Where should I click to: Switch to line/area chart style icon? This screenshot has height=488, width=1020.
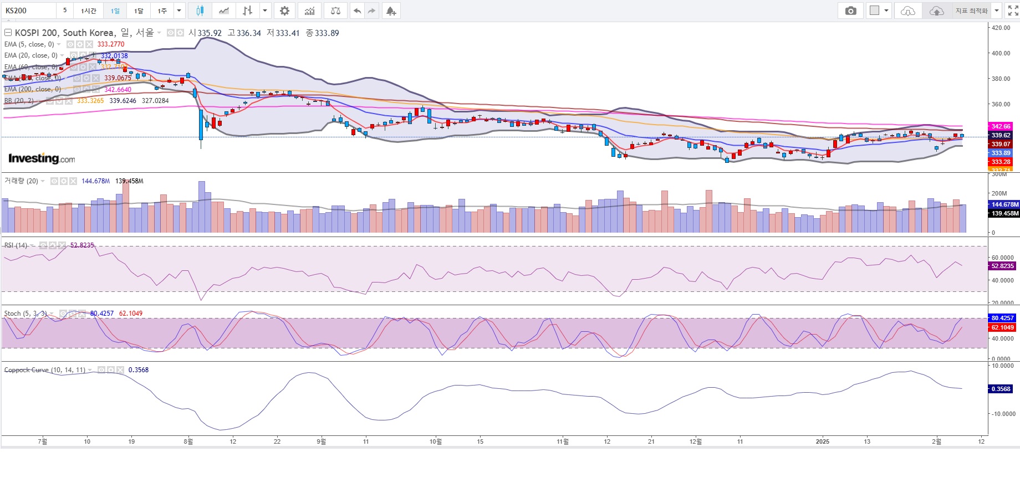pos(223,11)
